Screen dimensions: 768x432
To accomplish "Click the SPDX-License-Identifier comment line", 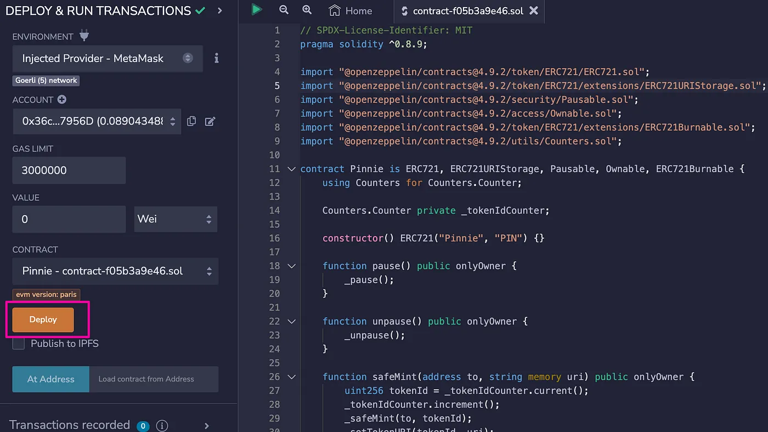I will [386, 30].
